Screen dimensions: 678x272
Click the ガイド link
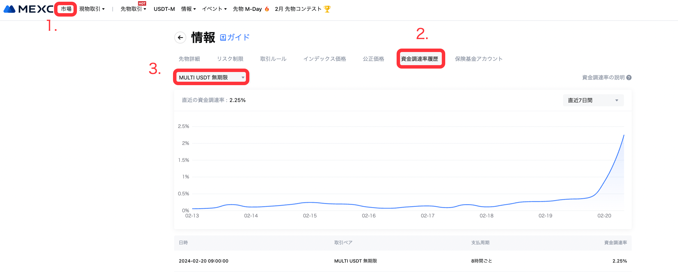238,37
